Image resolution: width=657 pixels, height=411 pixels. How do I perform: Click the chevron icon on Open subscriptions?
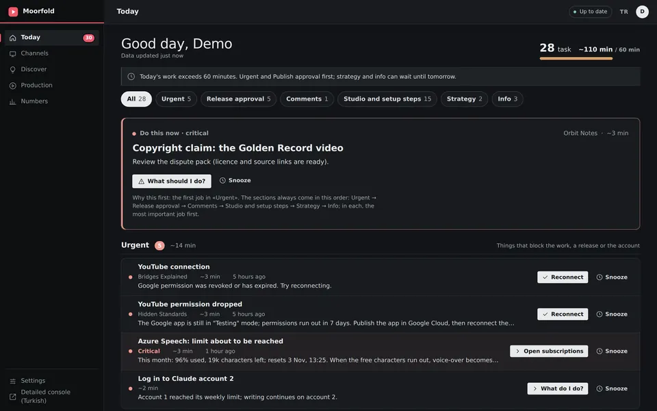518,351
